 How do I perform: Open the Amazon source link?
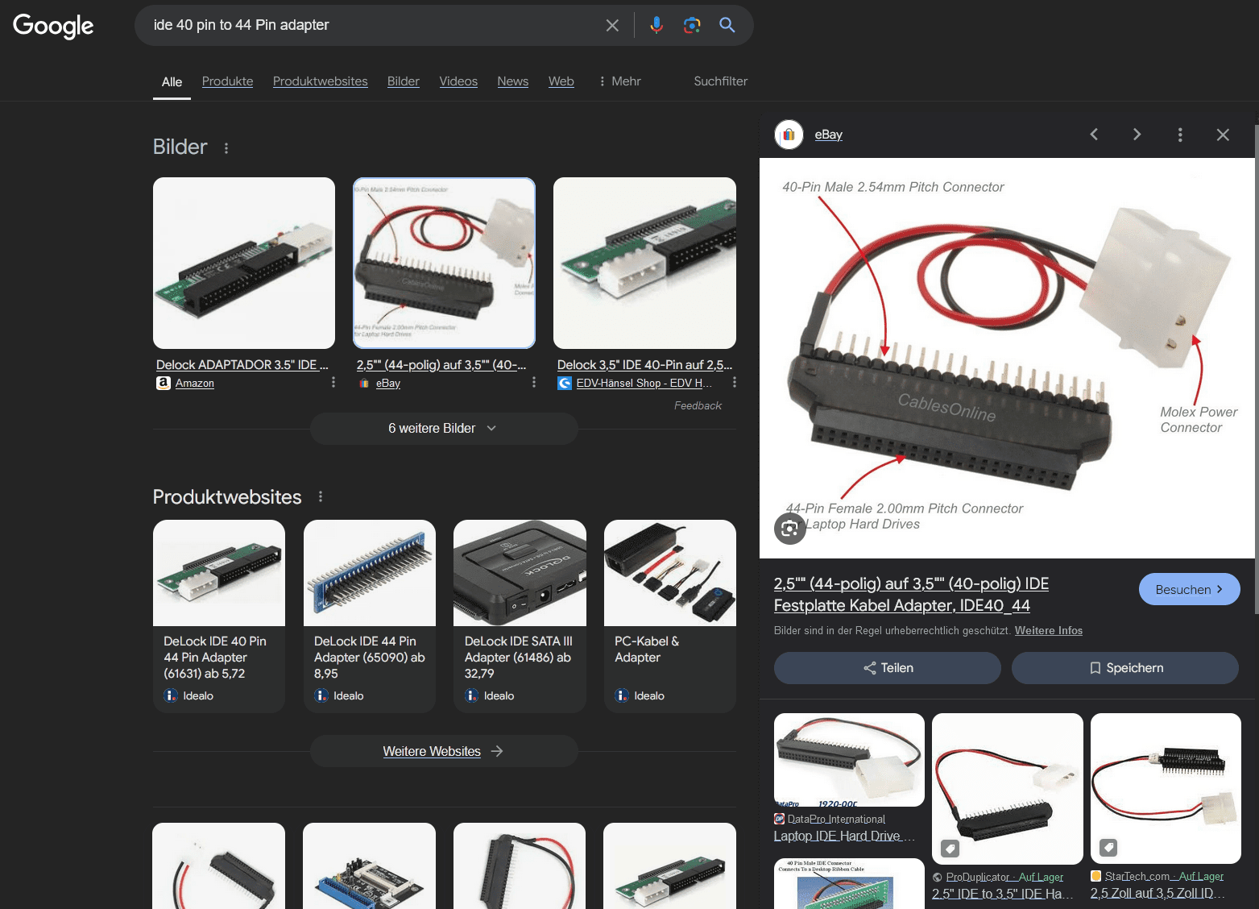195,384
